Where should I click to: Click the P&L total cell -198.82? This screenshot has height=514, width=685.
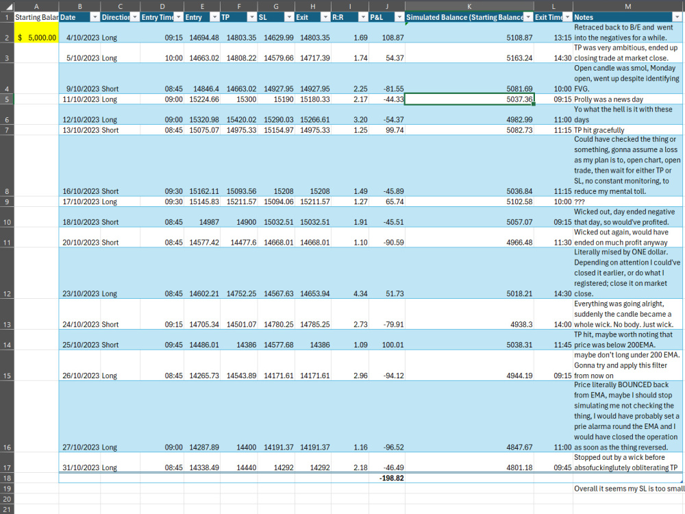pos(387,478)
